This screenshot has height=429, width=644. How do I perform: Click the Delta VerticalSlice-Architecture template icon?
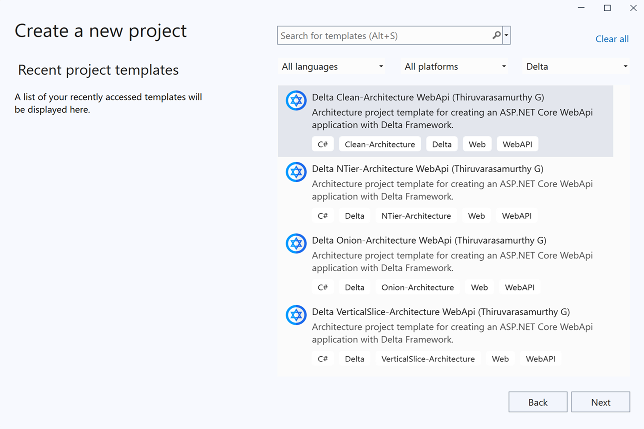click(x=296, y=315)
